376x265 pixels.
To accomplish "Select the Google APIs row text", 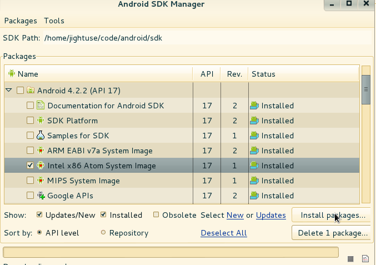I will tap(71, 196).
